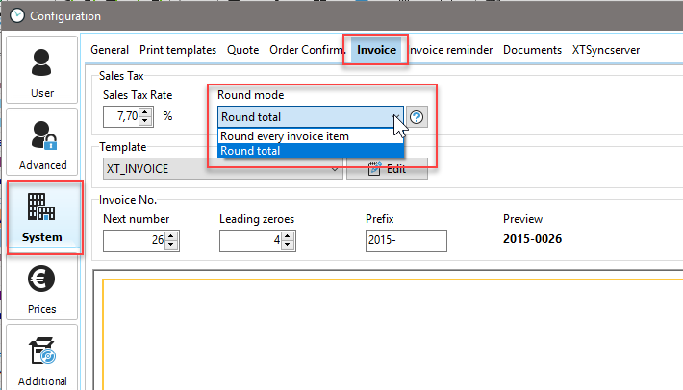Open the XTSyncserver tab

coord(605,49)
